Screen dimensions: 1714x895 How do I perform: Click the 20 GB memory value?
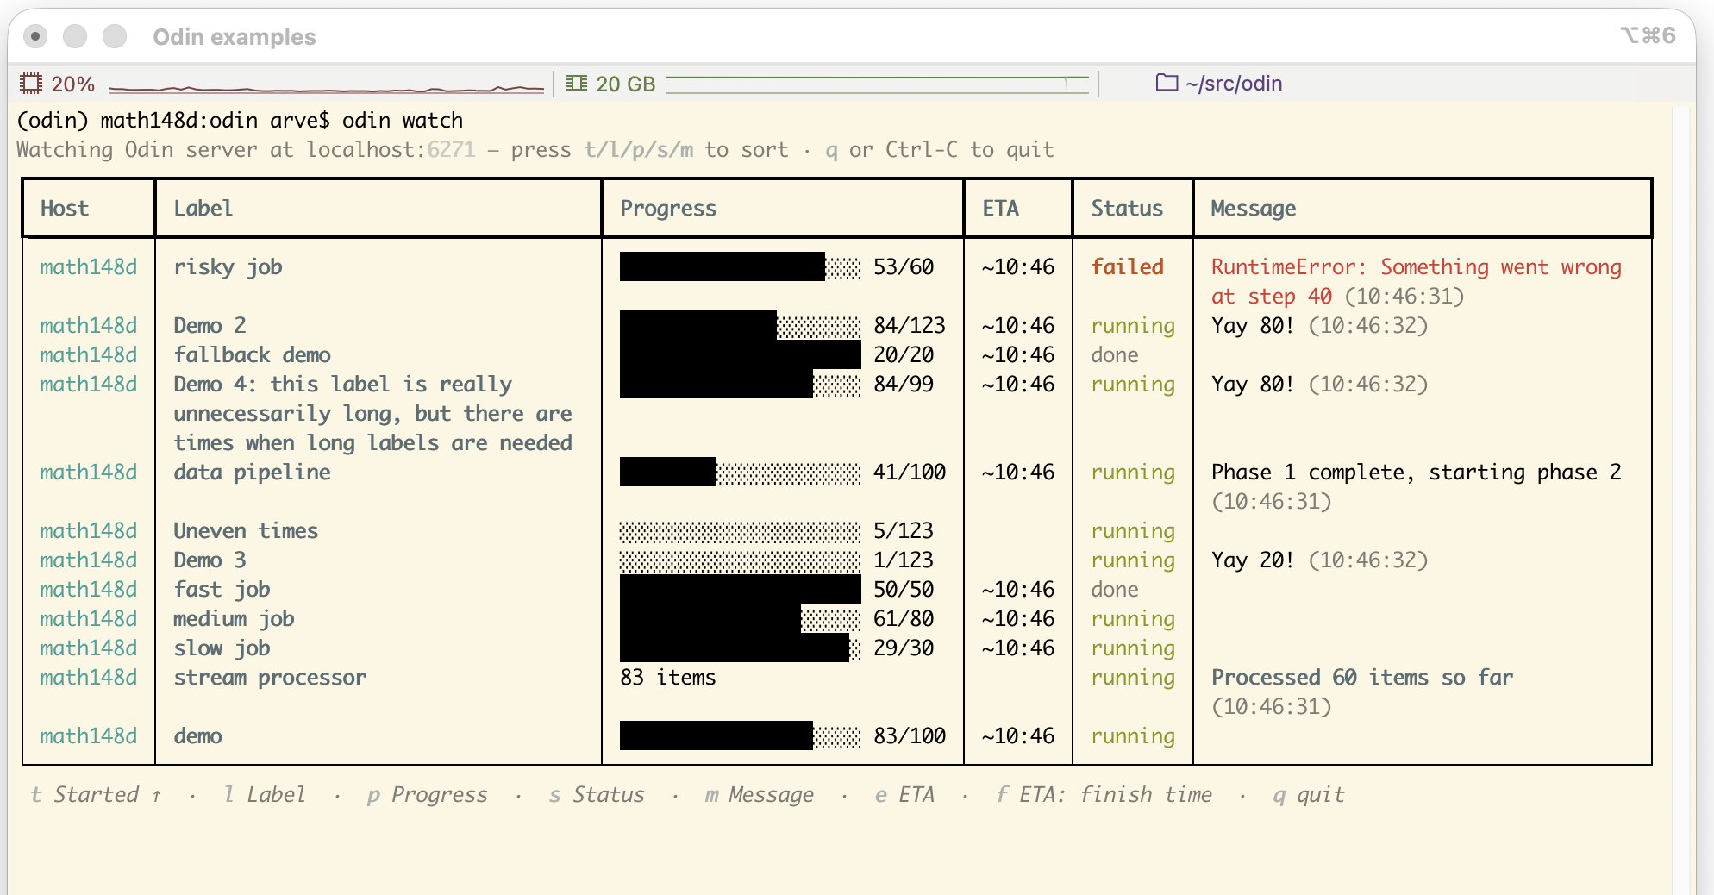click(x=626, y=84)
